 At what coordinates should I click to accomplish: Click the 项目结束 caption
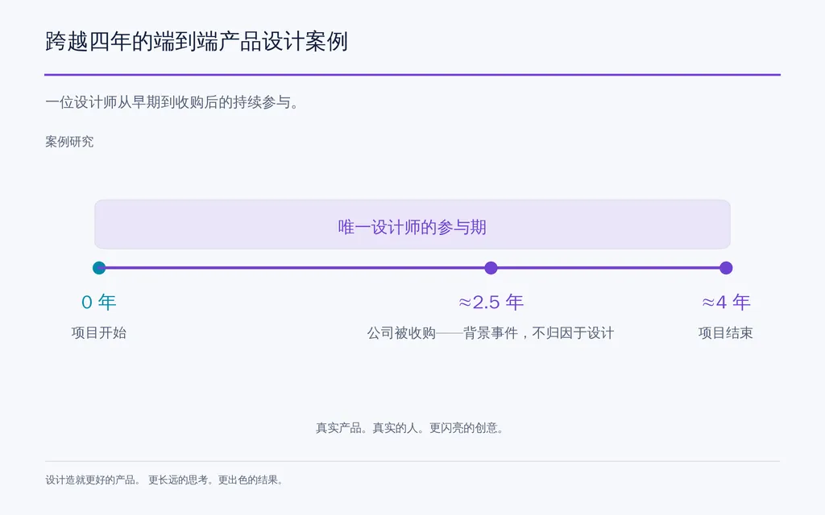[x=726, y=332]
